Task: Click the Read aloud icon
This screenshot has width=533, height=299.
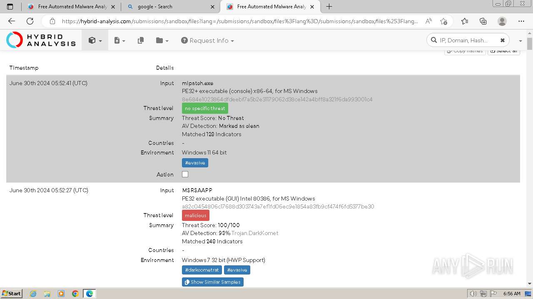Action: pos(428,21)
